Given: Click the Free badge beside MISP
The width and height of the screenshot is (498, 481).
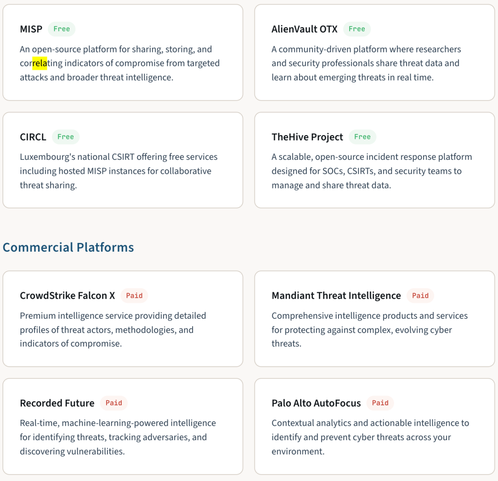Looking at the screenshot, I should (x=62, y=29).
